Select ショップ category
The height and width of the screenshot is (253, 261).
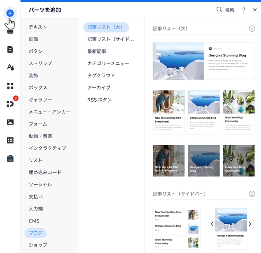coord(38,245)
